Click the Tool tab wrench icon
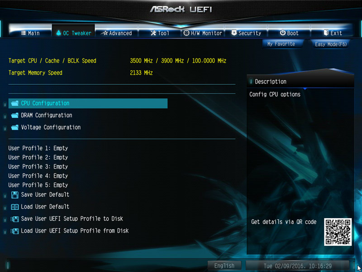This screenshot has height=272, width=362. pos(153,33)
